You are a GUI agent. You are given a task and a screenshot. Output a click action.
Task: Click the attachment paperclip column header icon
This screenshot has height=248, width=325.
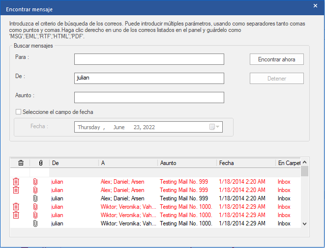coord(41,163)
